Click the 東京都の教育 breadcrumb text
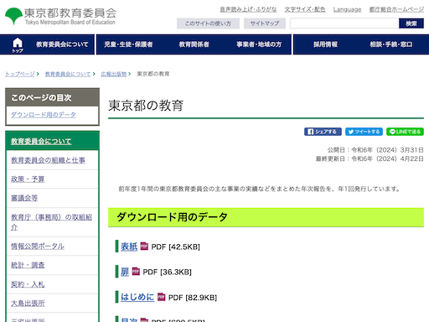The image size is (429, 322). click(x=153, y=74)
